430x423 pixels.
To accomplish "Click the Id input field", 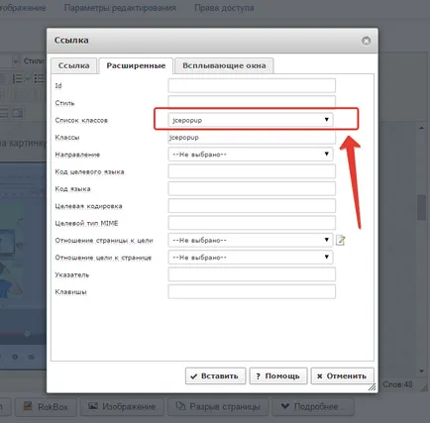I will (x=252, y=85).
